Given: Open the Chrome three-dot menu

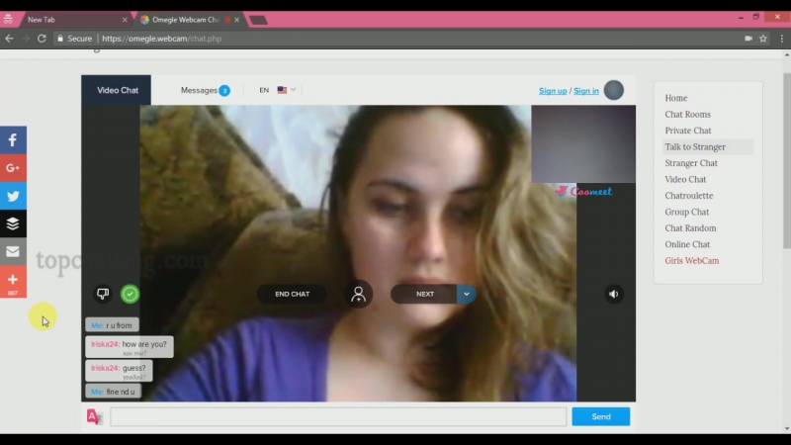Looking at the screenshot, I should tap(782, 39).
